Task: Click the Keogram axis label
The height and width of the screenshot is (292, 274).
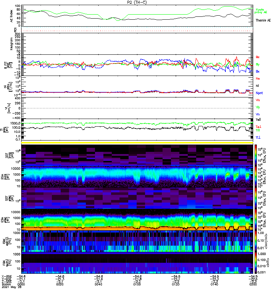Action: click(12, 44)
